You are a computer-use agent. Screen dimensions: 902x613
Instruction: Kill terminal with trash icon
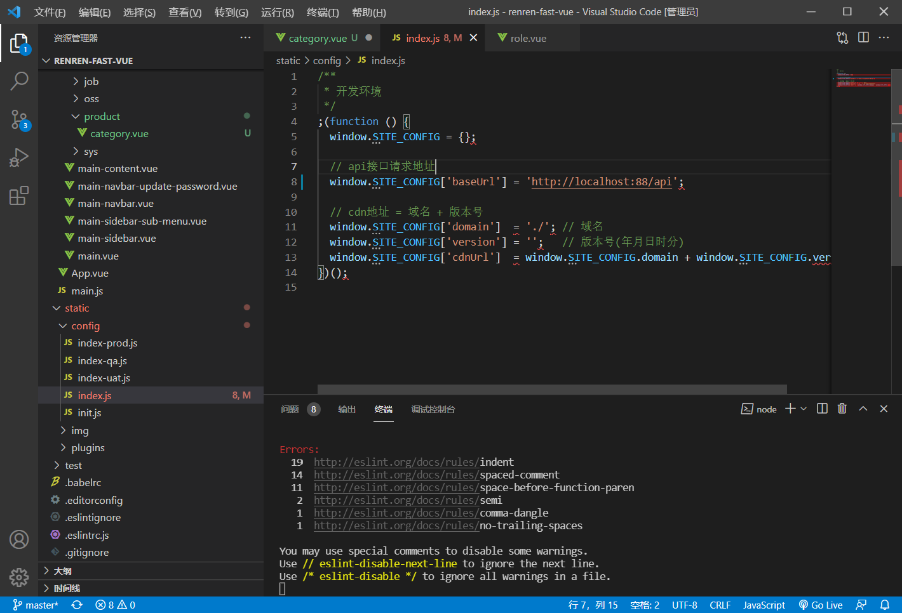(842, 409)
